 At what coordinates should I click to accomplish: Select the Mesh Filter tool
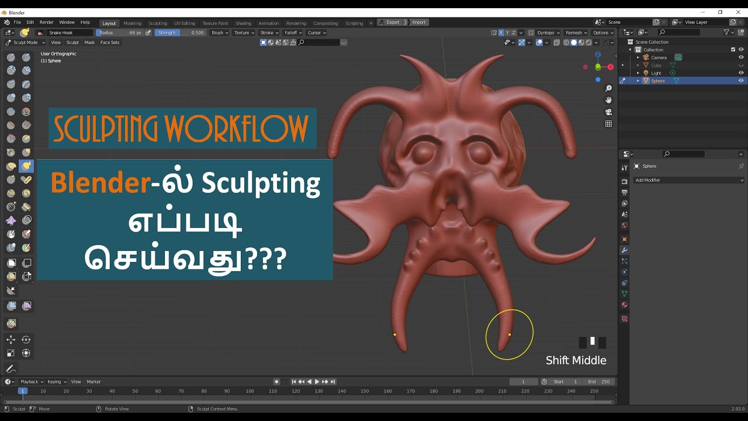pos(11,306)
